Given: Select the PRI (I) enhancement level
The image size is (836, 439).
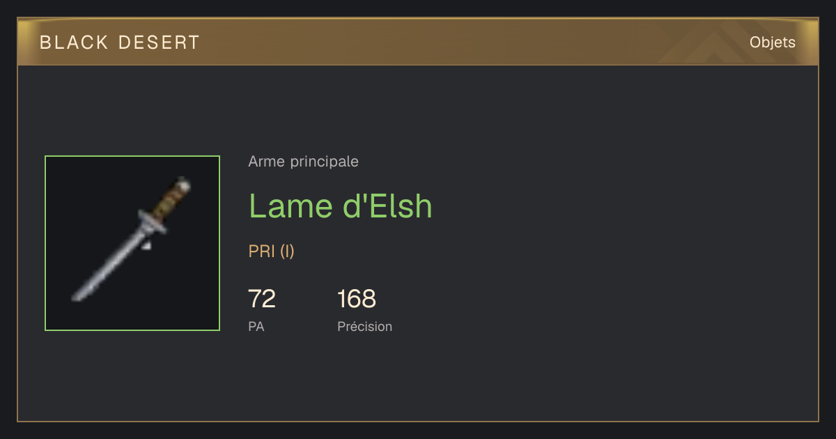Looking at the screenshot, I should tap(271, 252).
